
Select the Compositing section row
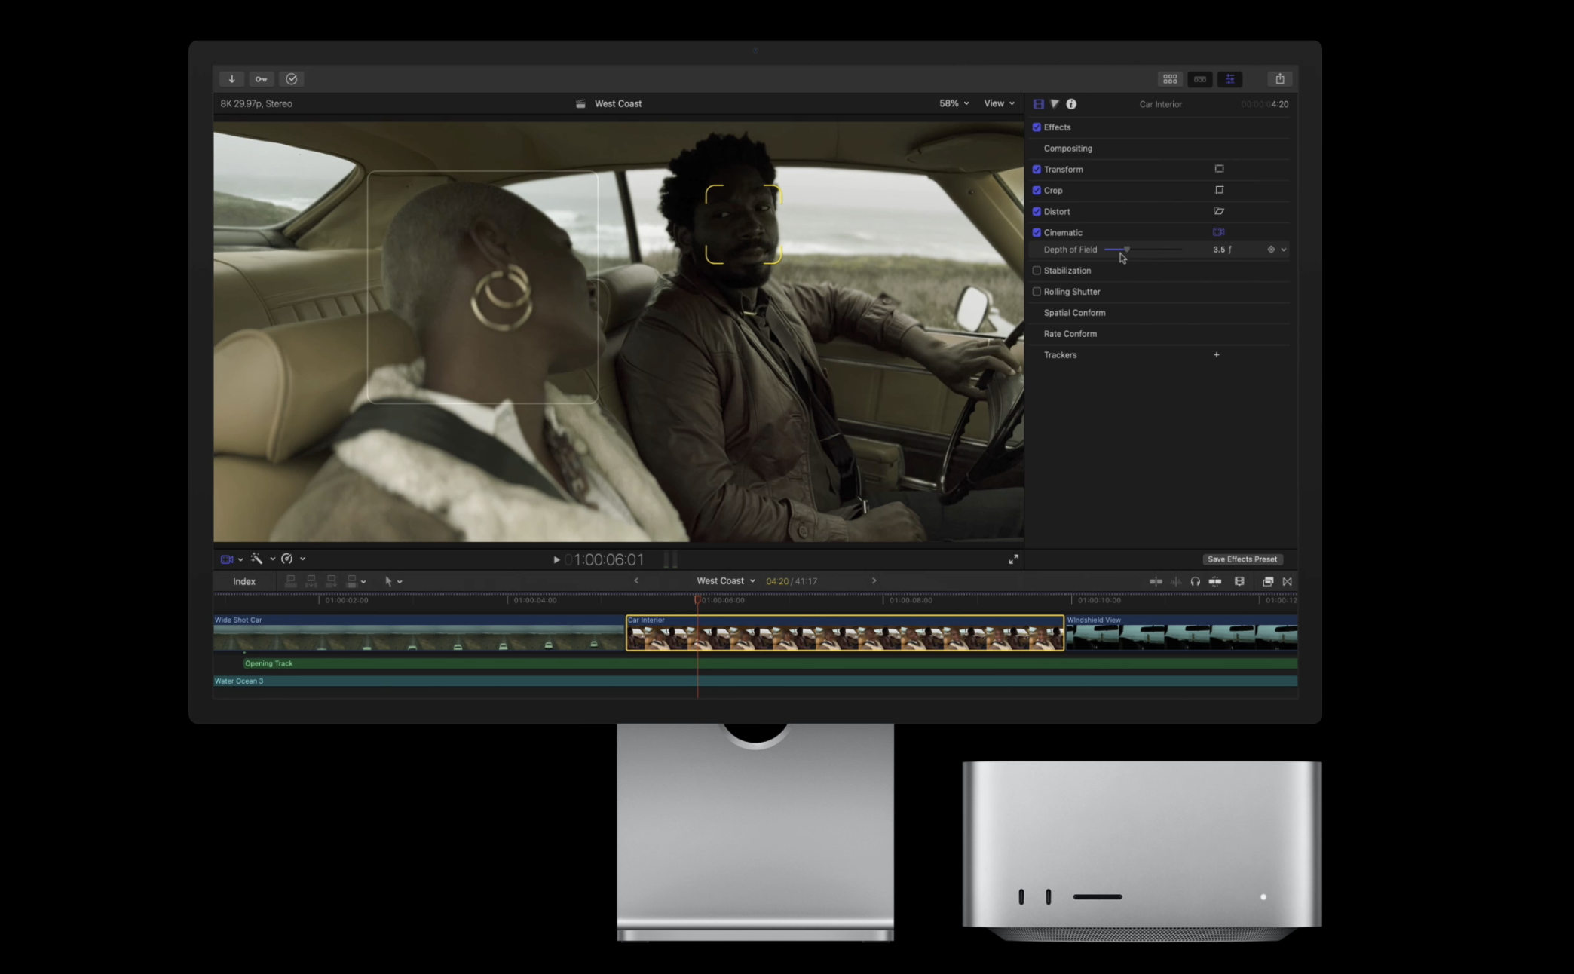1067,149
